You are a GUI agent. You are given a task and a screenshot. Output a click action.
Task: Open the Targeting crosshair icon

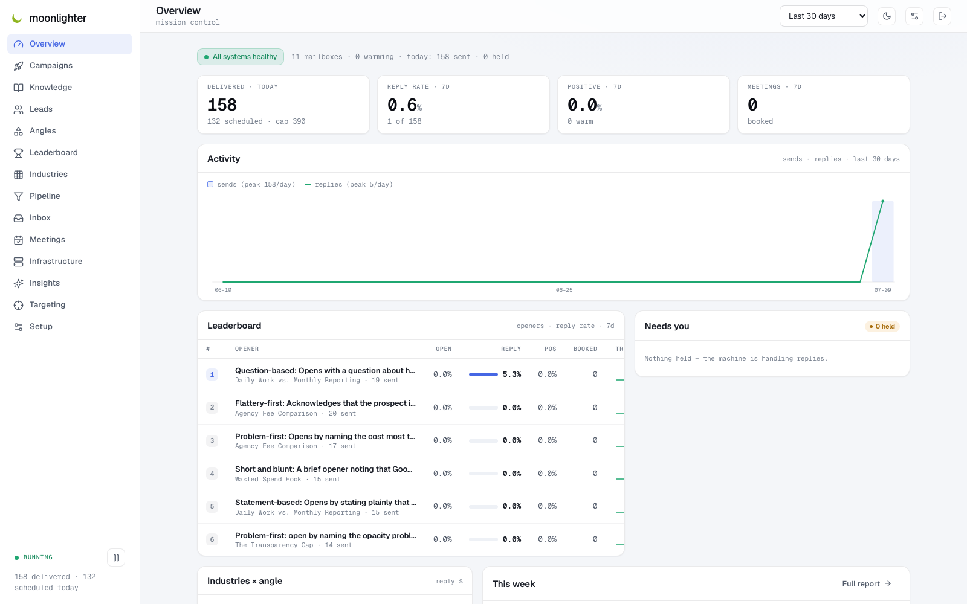19,305
